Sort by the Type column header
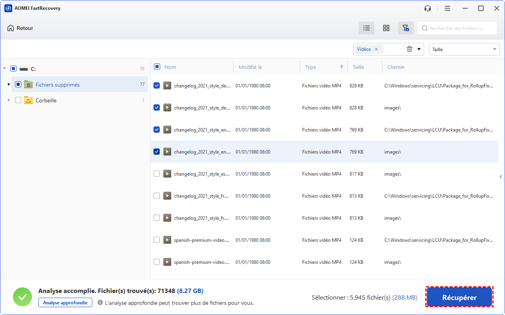The image size is (505, 315). [x=311, y=67]
